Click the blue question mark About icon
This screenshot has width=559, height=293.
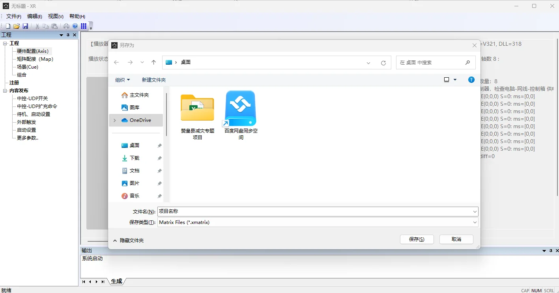pos(75,26)
